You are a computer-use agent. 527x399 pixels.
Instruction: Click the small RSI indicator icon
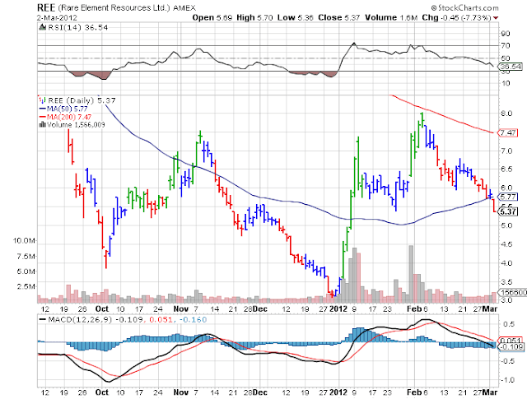(x=42, y=27)
